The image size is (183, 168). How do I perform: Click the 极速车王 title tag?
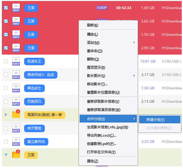[34, 62]
